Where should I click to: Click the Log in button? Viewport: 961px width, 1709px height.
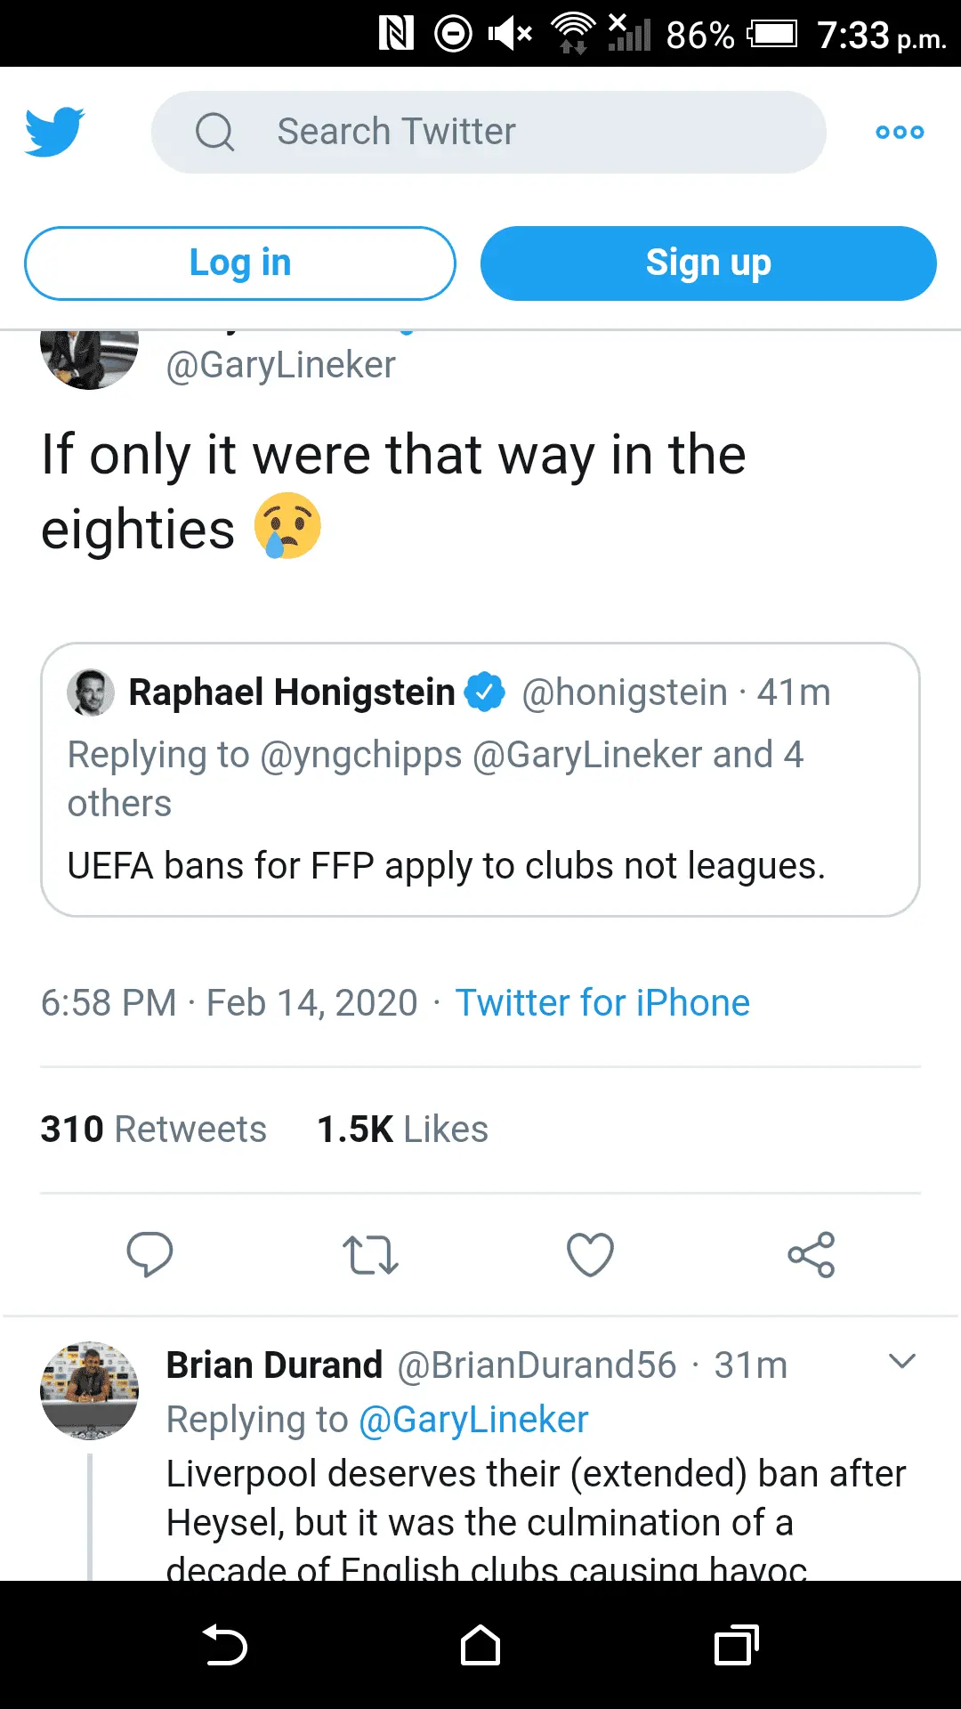[240, 263]
